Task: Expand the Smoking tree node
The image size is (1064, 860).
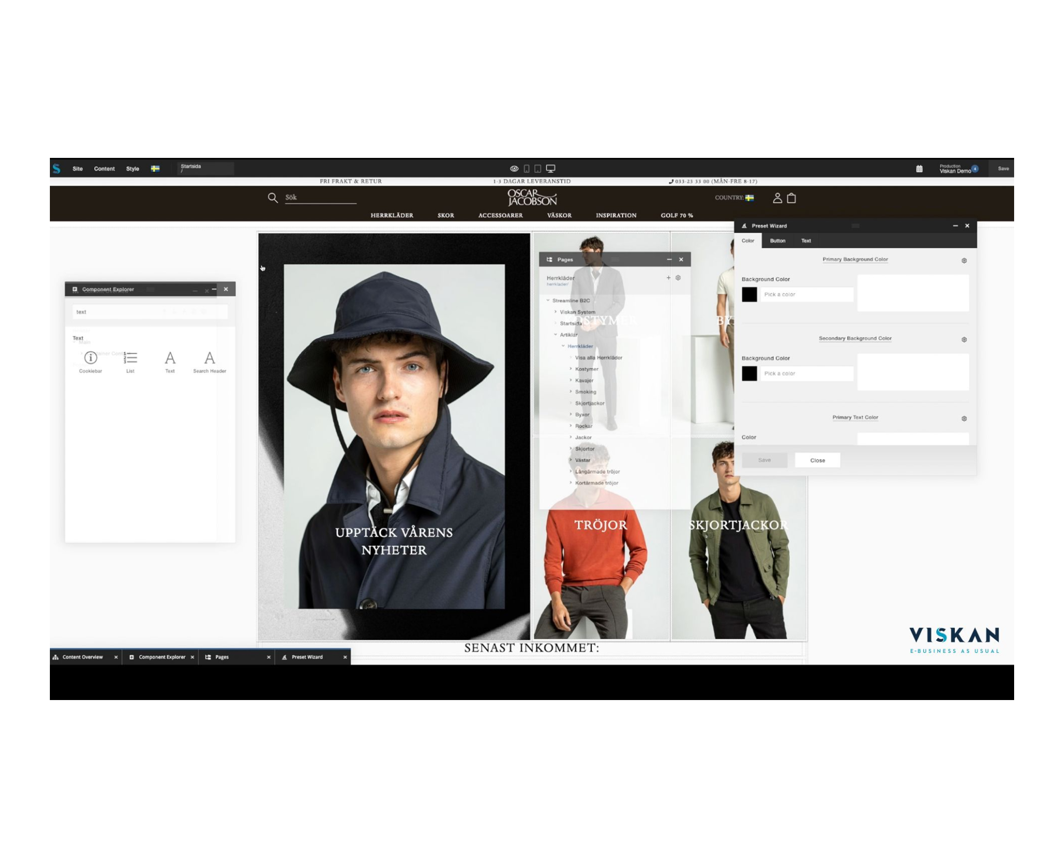Action: 570,392
